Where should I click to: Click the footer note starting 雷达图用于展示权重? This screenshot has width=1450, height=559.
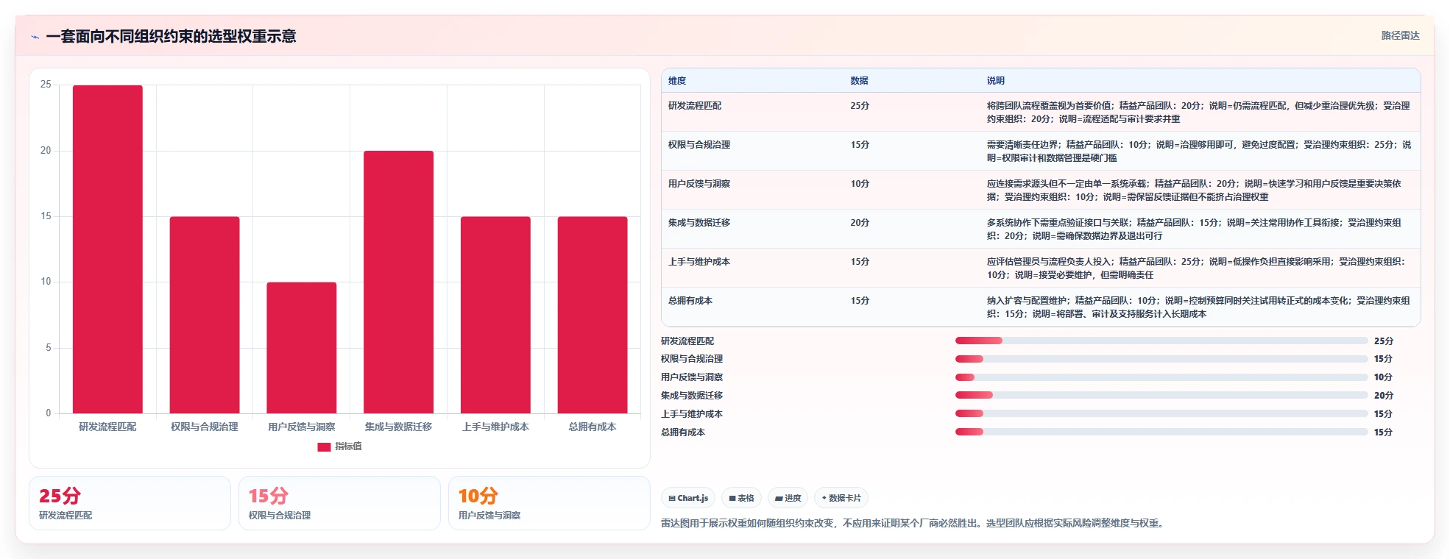[913, 524]
